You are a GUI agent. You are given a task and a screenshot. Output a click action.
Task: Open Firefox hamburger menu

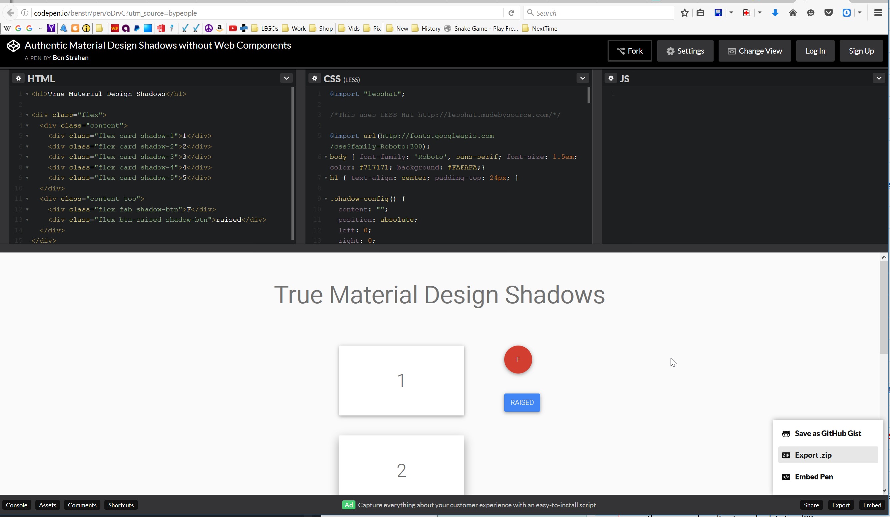point(878,13)
